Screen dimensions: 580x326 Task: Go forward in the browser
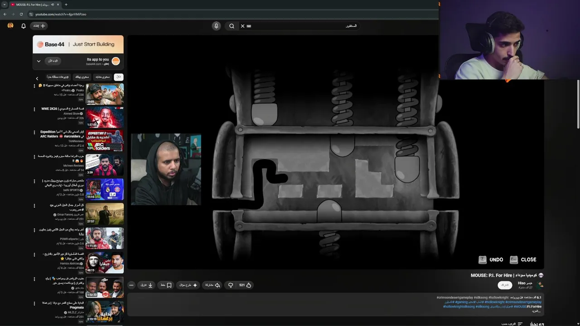click(x=13, y=14)
